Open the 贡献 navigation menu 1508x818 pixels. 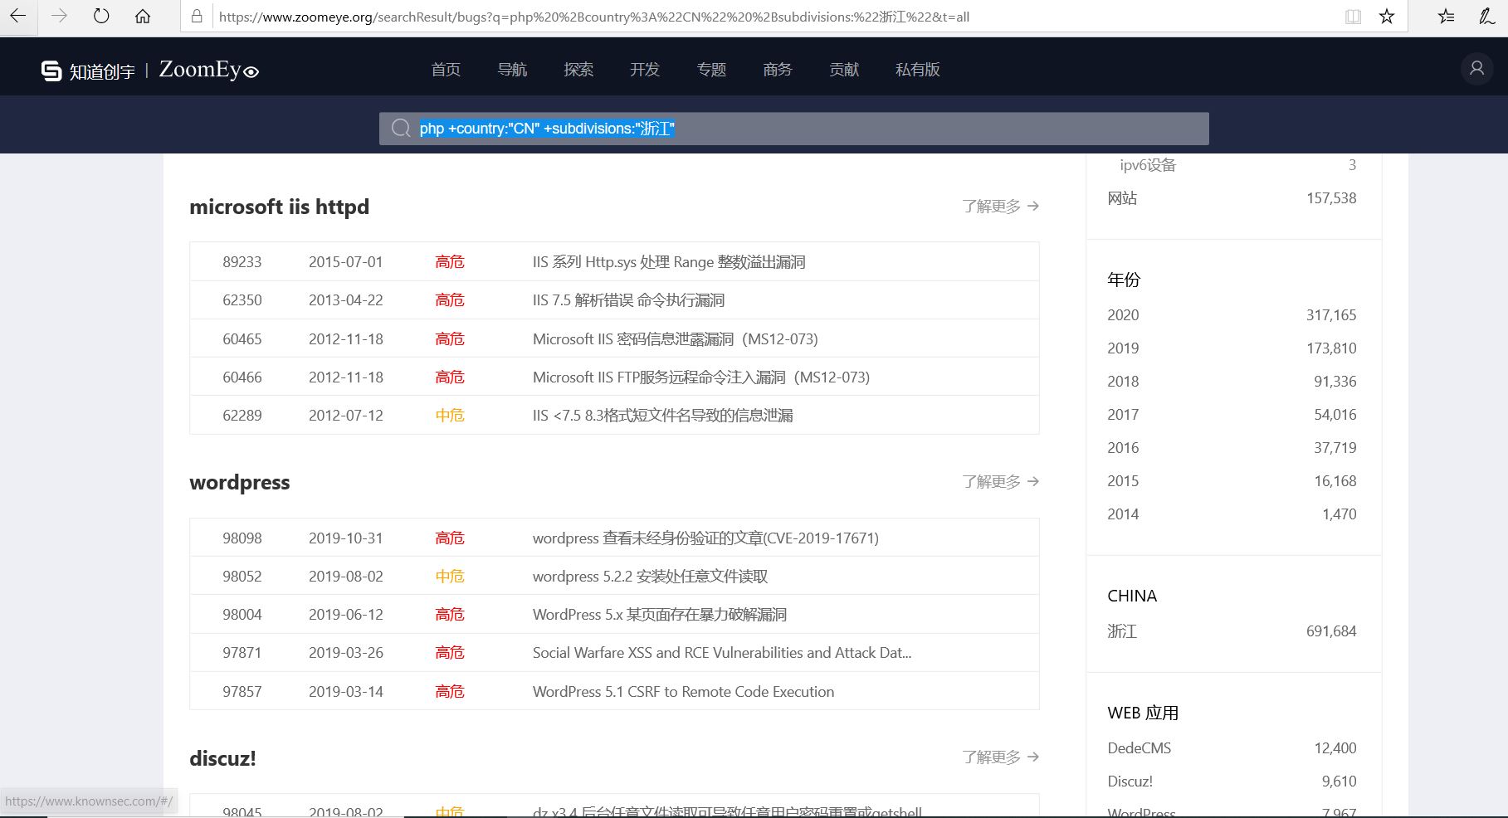click(844, 70)
